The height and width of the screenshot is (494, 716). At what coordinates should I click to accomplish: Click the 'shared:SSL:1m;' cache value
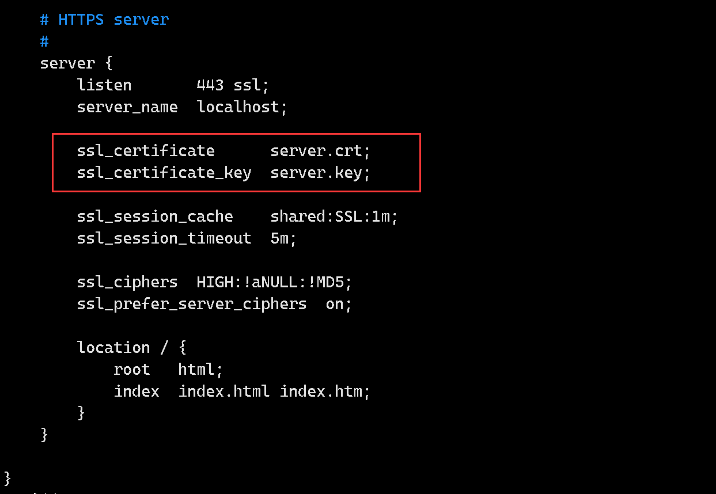[x=334, y=216]
